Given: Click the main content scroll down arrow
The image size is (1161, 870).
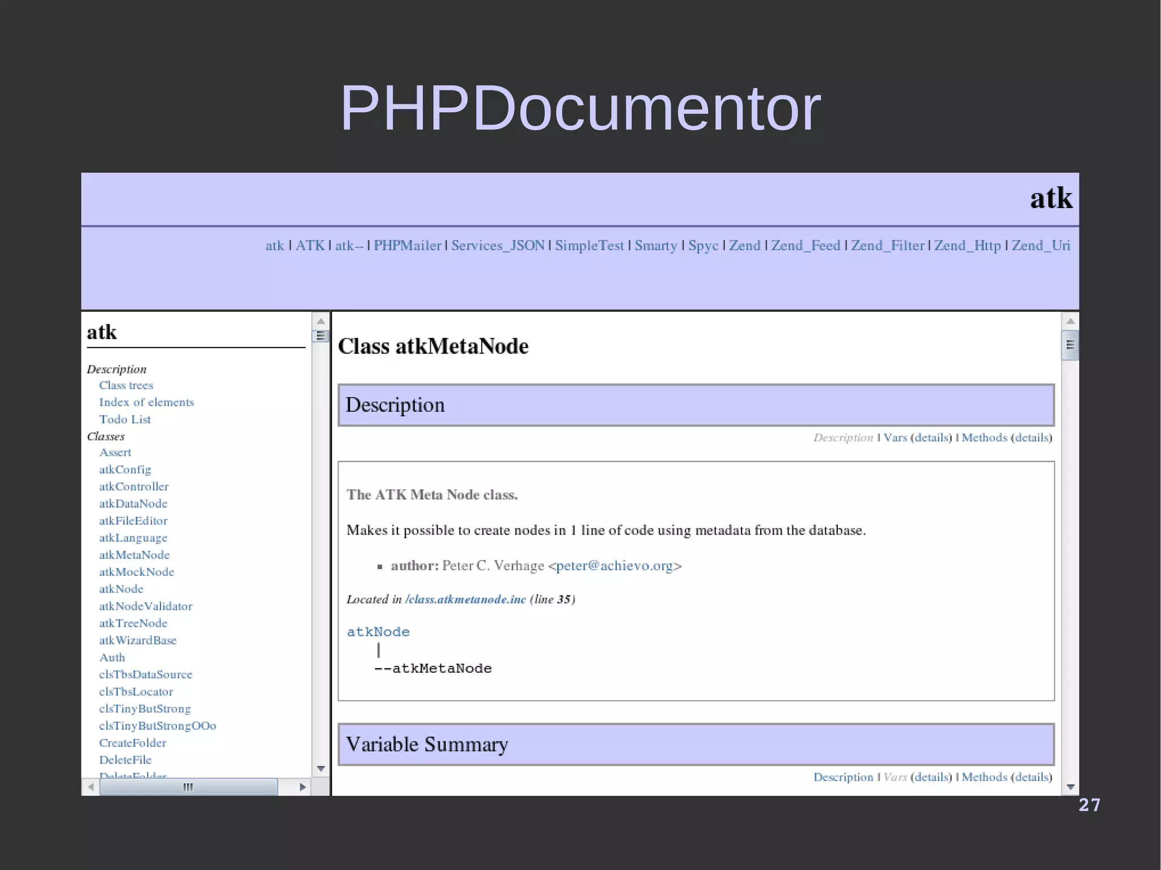Looking at the screenshot, I should [1070, 787].
